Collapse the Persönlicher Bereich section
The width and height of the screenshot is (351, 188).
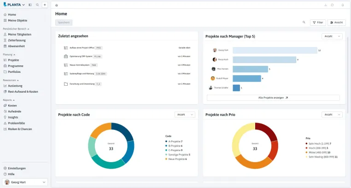tap(16, 29)
